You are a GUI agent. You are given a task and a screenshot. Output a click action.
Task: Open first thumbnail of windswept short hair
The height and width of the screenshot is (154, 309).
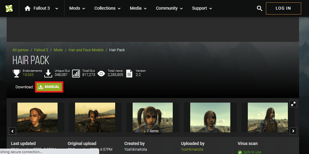[x=38, y=117]
